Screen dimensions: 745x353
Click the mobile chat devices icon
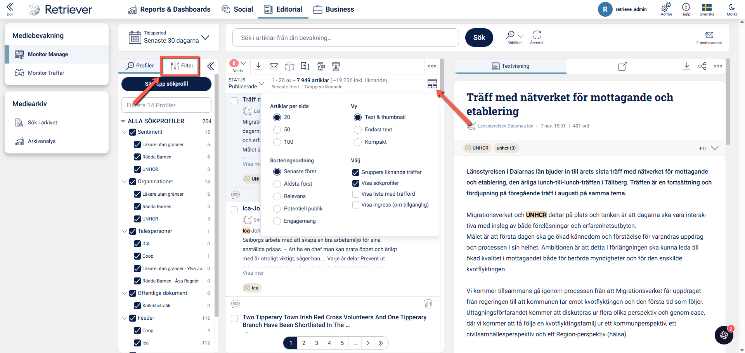(321, 66)
